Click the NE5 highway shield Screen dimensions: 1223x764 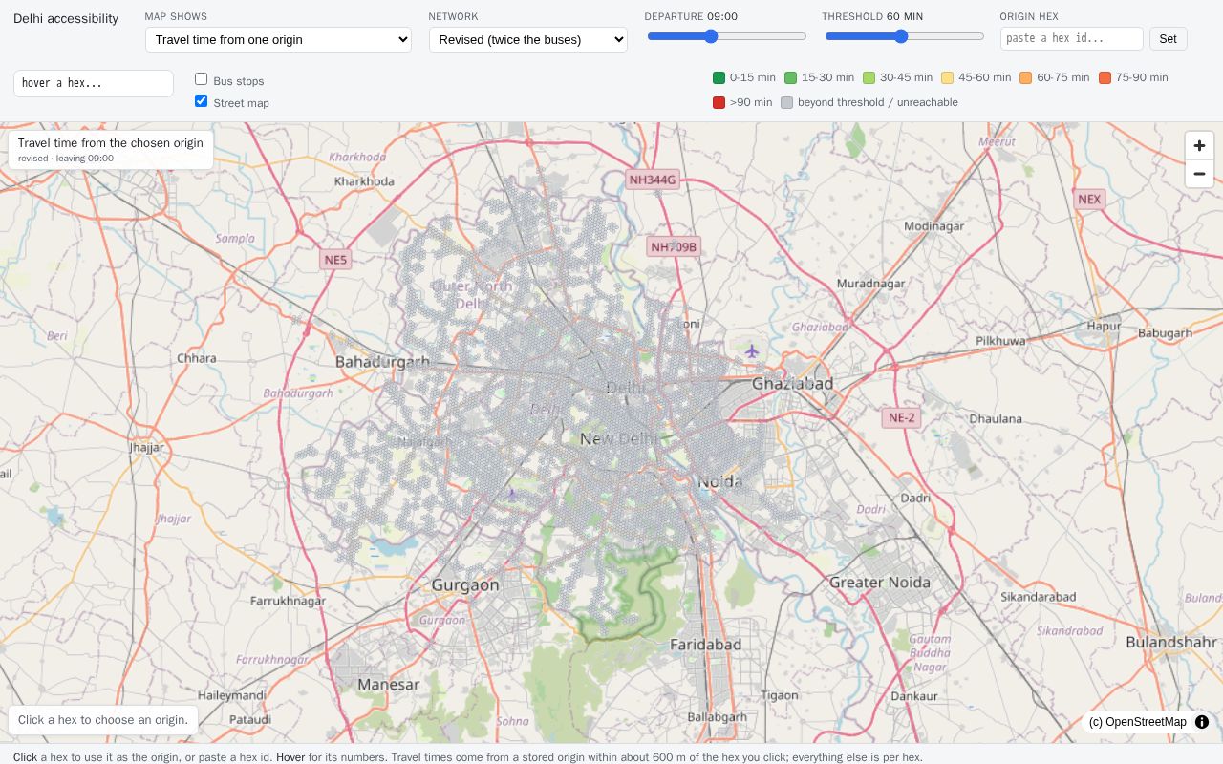coord(335,260)
